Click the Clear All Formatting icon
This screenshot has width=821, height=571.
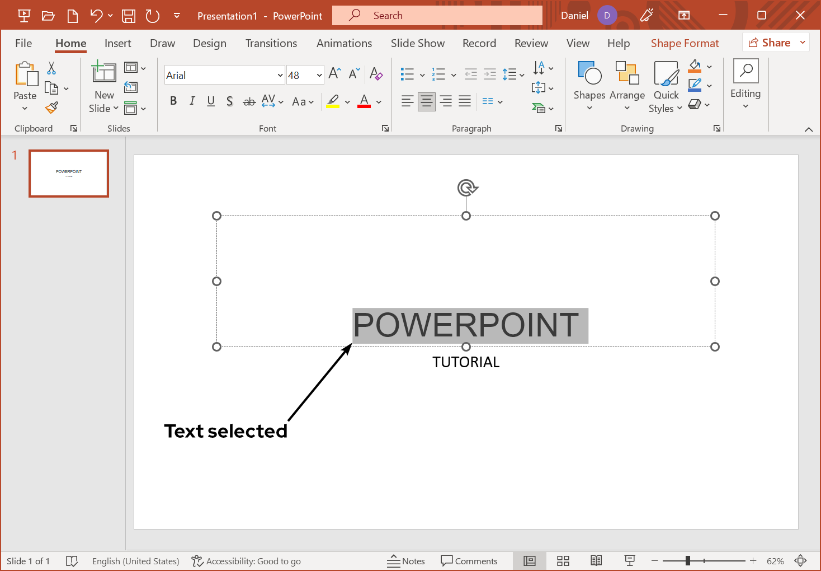click(x=376, y=74)
